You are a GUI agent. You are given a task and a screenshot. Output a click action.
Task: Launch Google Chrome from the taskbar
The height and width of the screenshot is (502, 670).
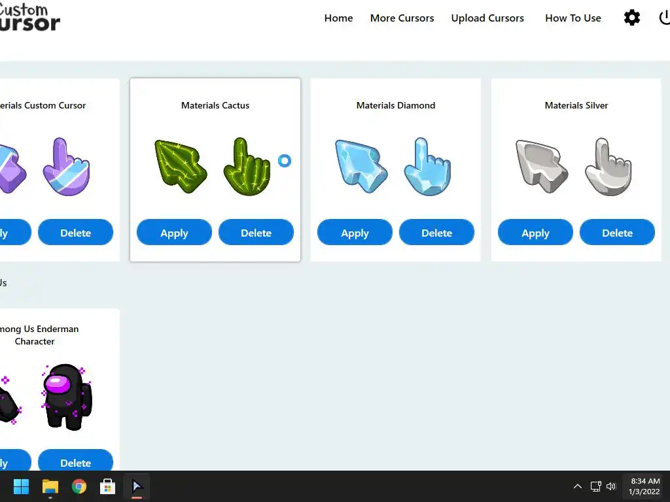[79, 486]
